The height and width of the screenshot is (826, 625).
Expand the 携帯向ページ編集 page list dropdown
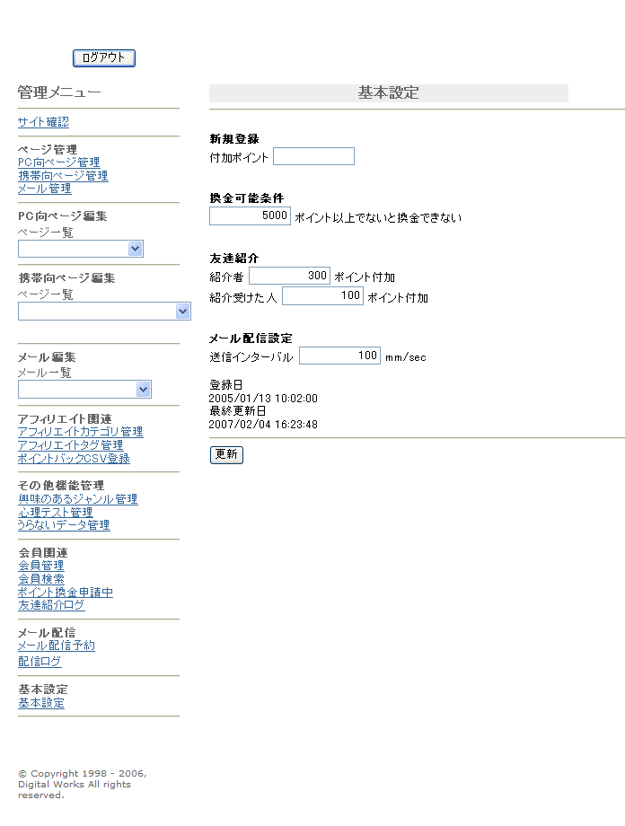[104, 312]
